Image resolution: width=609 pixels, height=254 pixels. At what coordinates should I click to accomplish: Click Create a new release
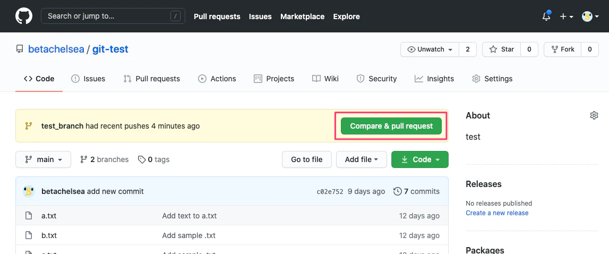click(x=497, y=213)
